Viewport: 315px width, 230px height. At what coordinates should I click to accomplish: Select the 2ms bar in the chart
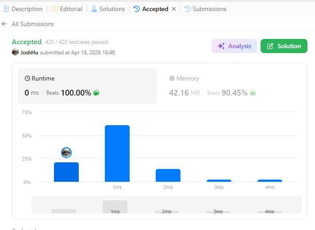tap(168, 175)
